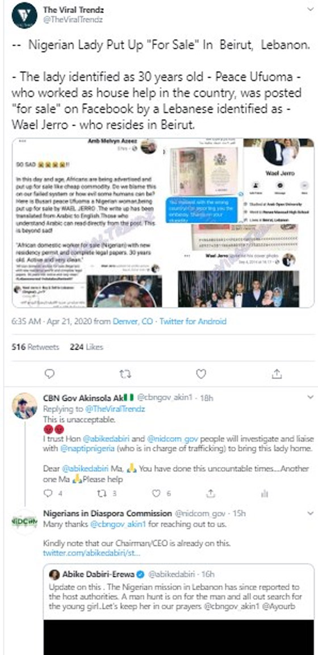View the 224 Likes list

pos(86,347)
